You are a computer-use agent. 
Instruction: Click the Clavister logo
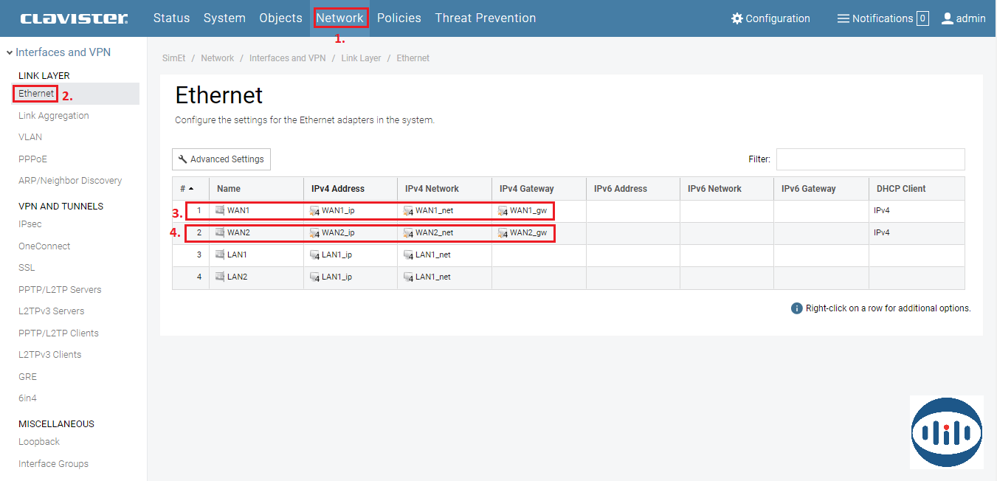tap(74, 18)
